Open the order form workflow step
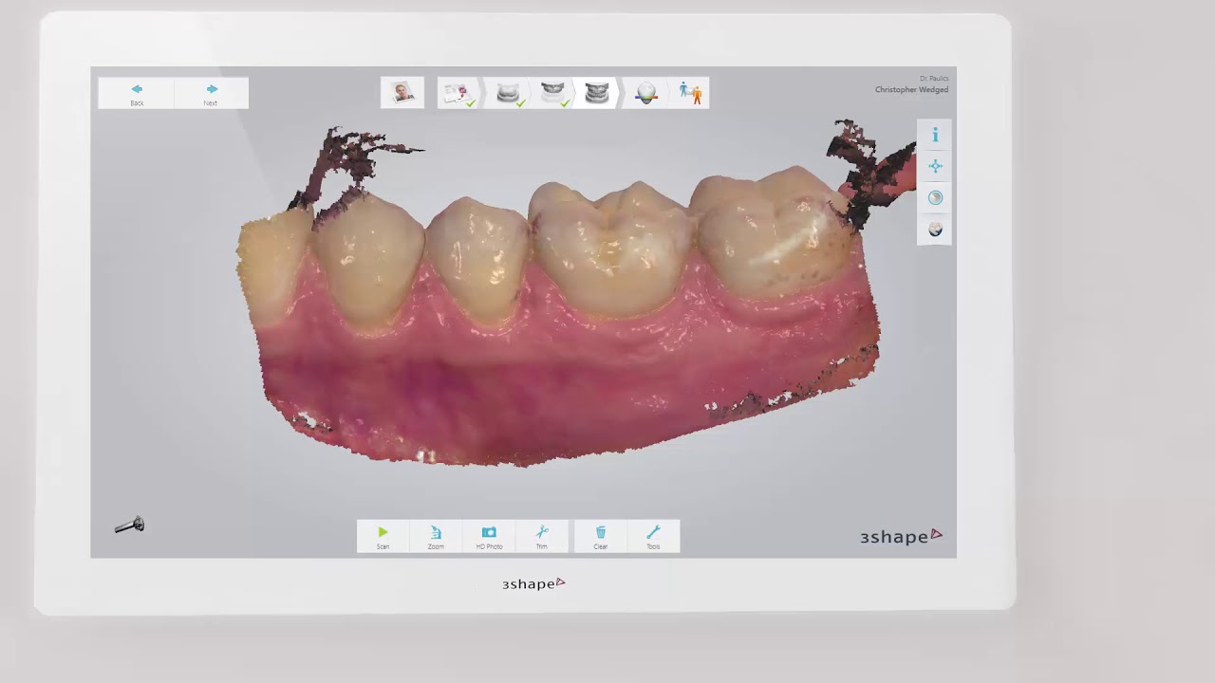 (x=458, y=93)
